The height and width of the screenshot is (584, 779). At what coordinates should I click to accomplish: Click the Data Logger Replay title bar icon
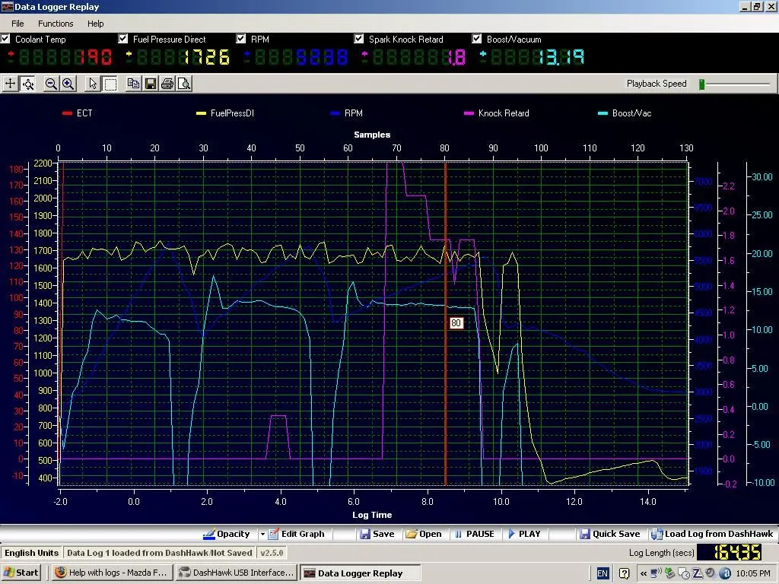[6, 6]
